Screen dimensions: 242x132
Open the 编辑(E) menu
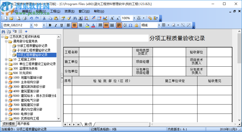point(27,11)
